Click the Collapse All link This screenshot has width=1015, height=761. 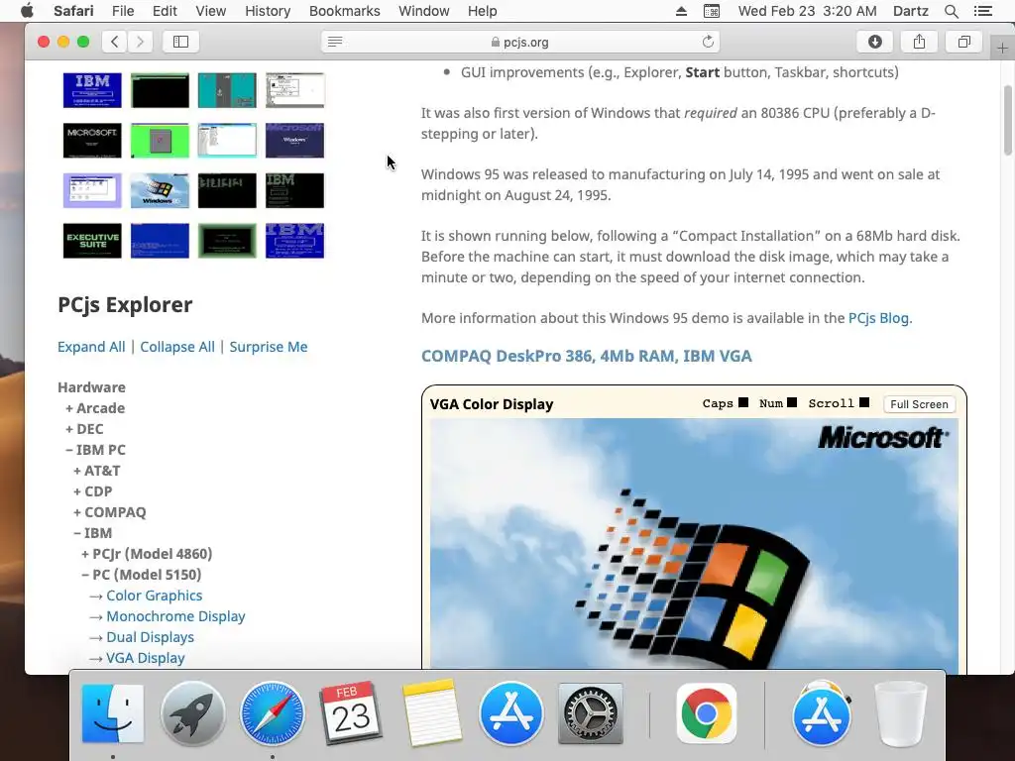pyautogui.click(x=177, y=347)
